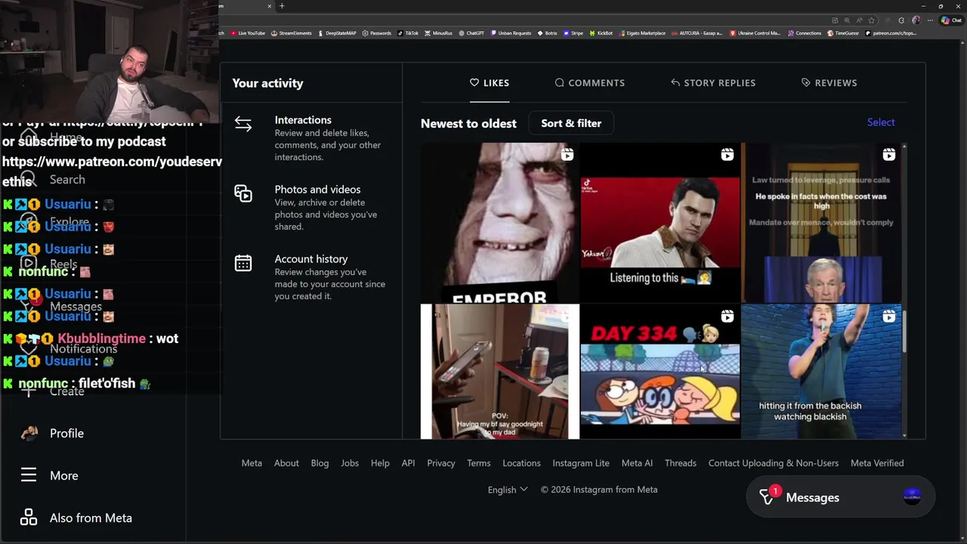Open Also from Meta apps icon
This screenshot has height=544, width=967.
coord(29,518)
